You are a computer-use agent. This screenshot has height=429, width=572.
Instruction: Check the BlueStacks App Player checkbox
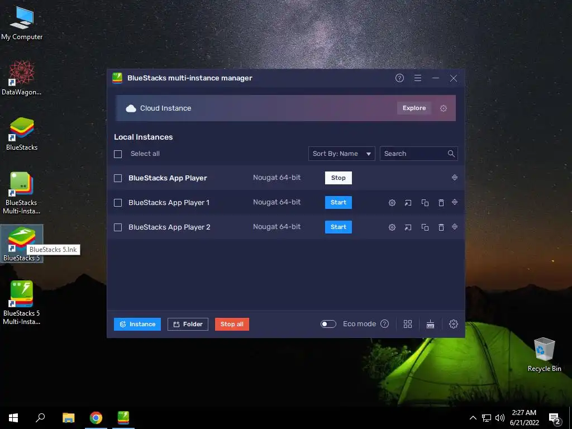pyautogui.click(x=118, y=178)
